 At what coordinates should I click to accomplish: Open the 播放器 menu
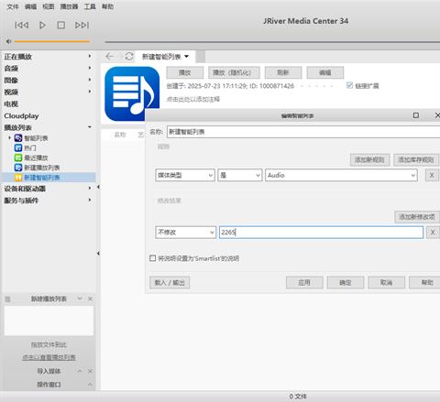pos(69,6)
